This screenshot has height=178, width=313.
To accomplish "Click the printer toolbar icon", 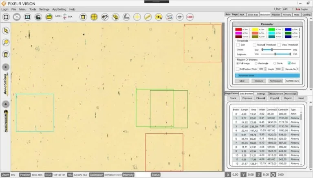I will [38, 17].
